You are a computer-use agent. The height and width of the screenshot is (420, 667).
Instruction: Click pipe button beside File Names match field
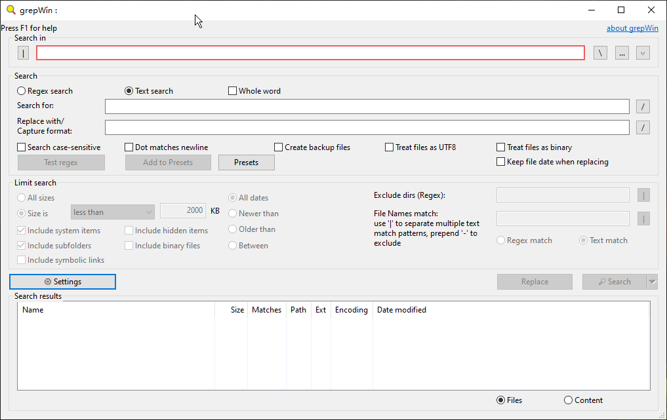point(643,218)
